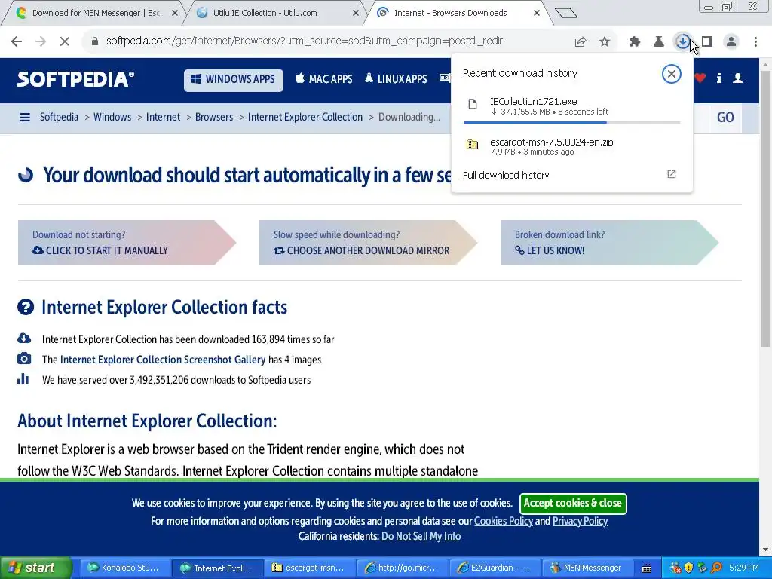The width and height of the screenshot is (772, 579).
Task: Go to Browsers breadcrumb link
Action: (x=213, y=117)
